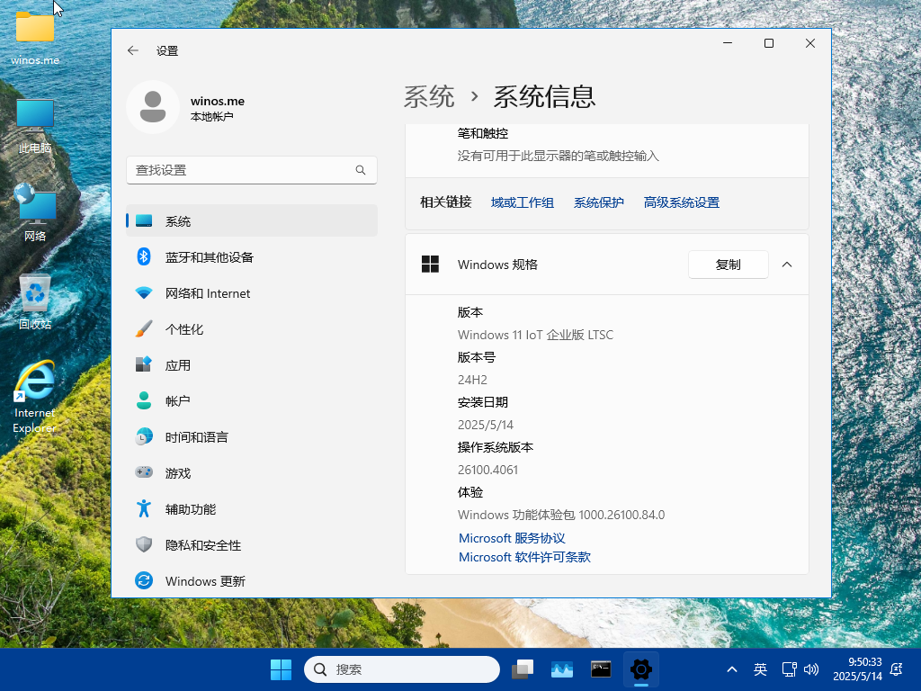
Task: Go back with the arrow in 设置 title bar
Action: pos(133,50)
